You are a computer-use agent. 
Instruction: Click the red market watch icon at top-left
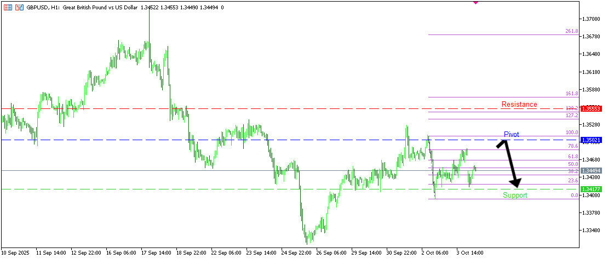point(8,8)
